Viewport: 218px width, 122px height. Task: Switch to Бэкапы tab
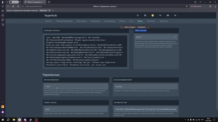(122, 21)
